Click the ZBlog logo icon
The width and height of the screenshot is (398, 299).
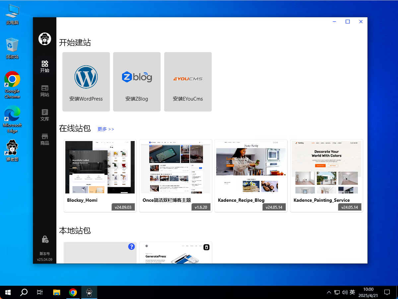[x=137, y=77]
